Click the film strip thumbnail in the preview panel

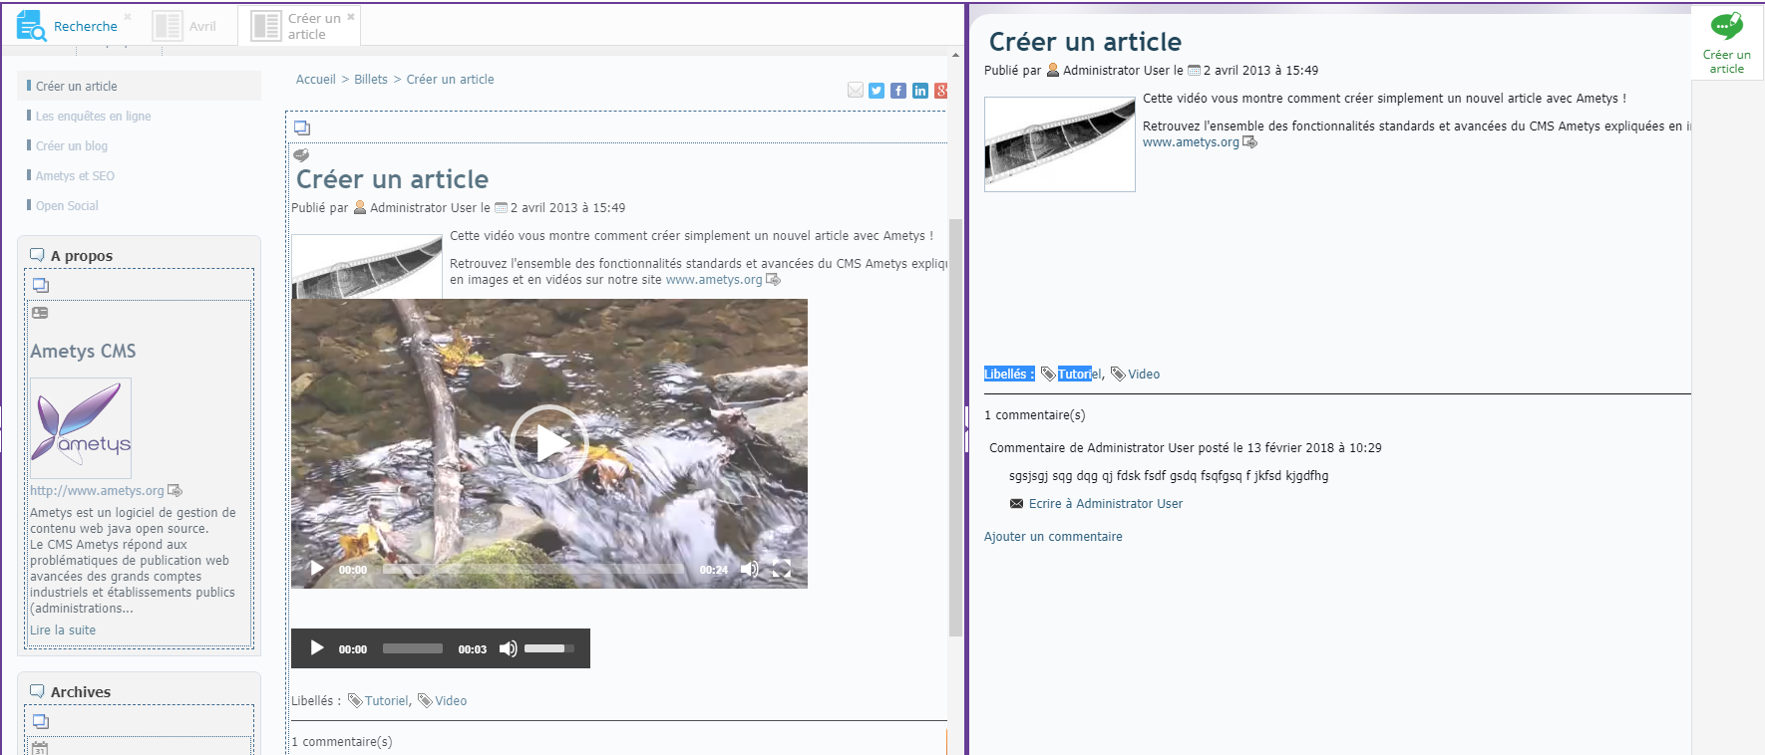(x=1060, y=144)
